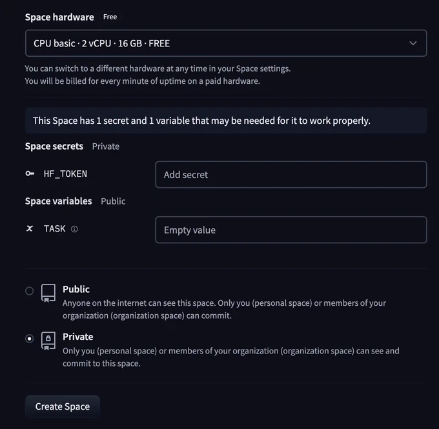Click the Public option title label
This screenshot has width=439, height=429.
point(76,289)
